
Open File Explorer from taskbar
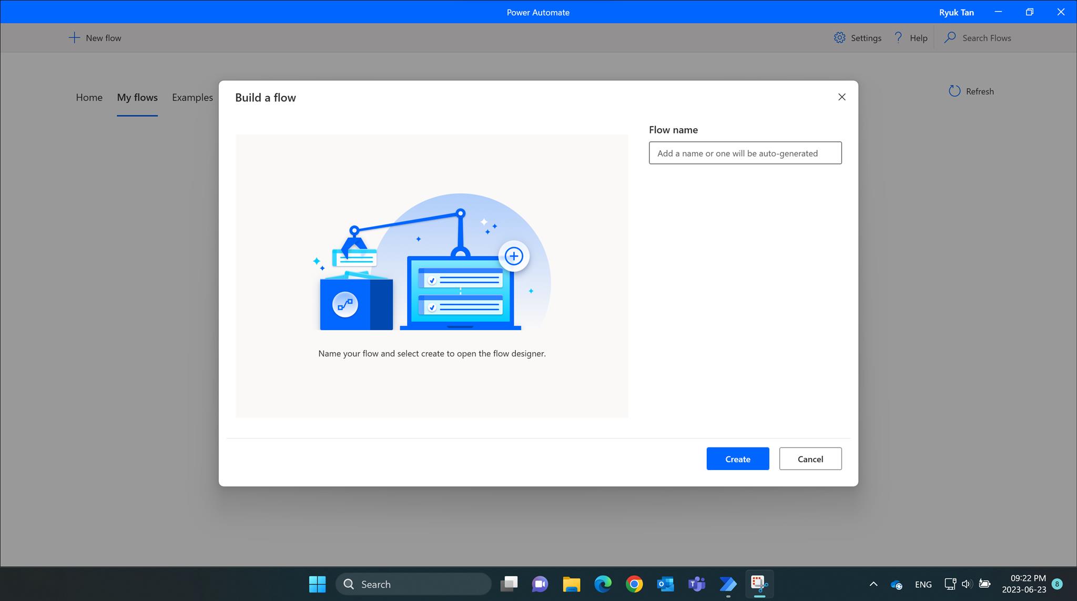pos(572,584)
